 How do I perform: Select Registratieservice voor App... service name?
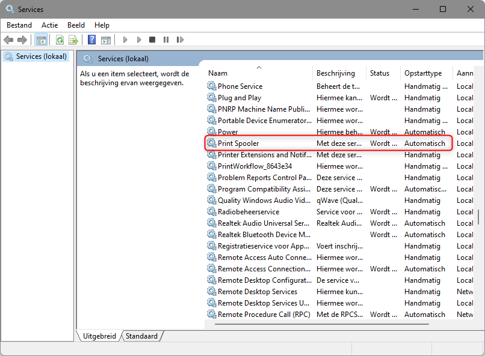point(263,246)
